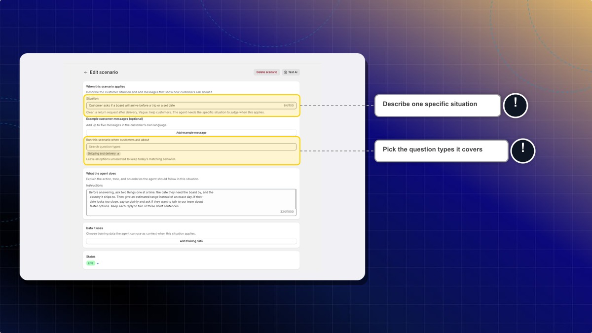Screen dimensions: 592x333
Task: Click 'Leave all options unselected' helper text
Action: 131,159
